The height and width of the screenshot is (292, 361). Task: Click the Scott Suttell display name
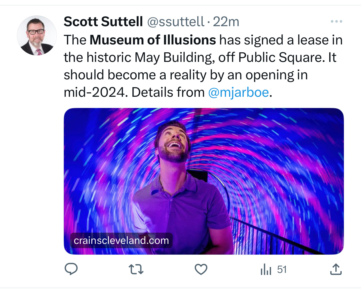[103, 22]
